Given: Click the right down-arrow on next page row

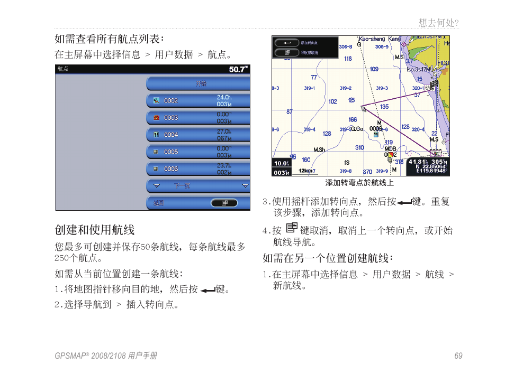Looking at the screenshot, I should click(245, 186).
